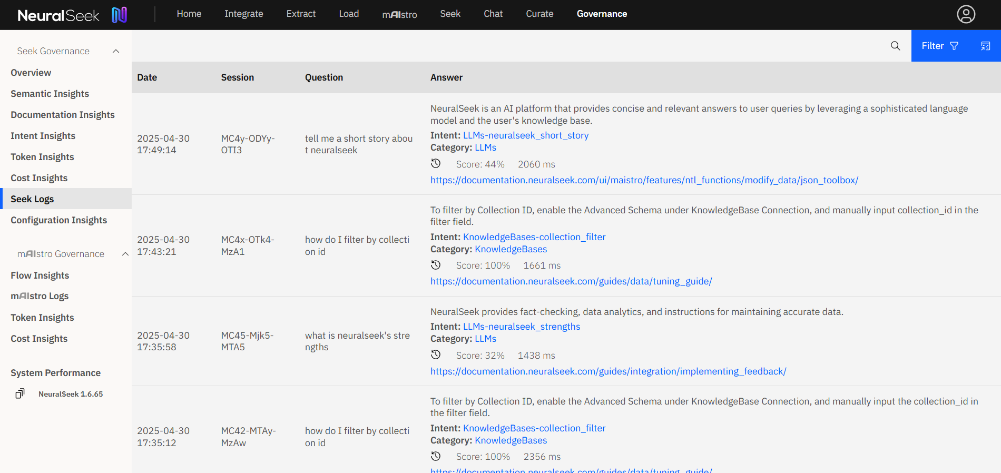Open the json_toolbox documentation URL

[x=644, y=180]
